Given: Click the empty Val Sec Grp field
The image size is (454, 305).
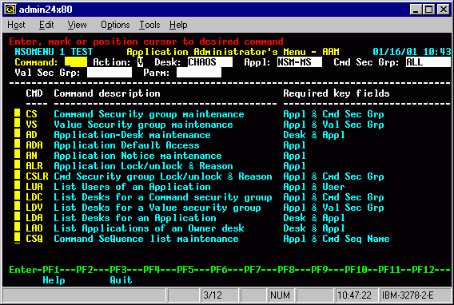Looking at the screenshot, I should click(110, 73).
